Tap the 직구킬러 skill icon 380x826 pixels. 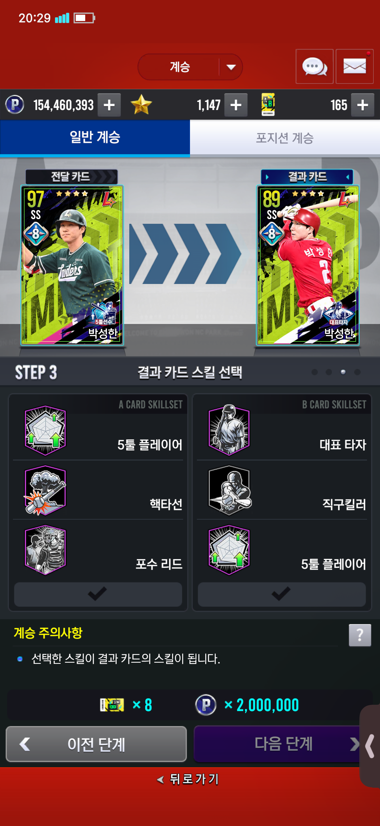point(229,490)
